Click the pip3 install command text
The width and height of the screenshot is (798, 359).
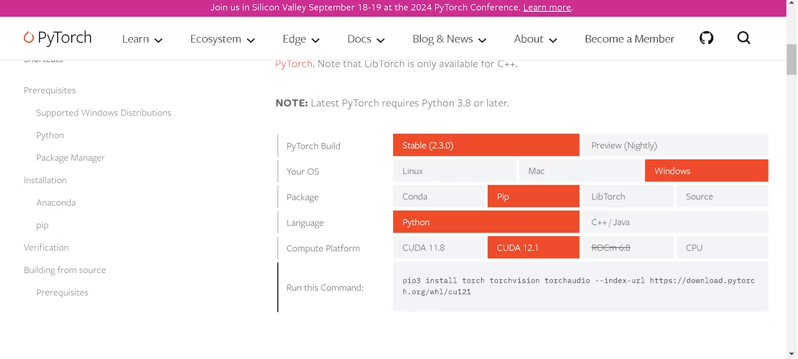coord(579,286)
